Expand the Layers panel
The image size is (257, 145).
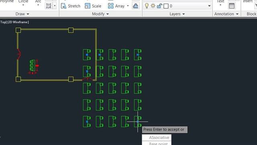pyautogui.click(x=177, y=14)
